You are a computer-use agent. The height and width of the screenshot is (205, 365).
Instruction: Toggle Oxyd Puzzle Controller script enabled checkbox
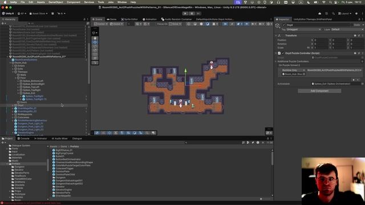(x=283, y=53)
